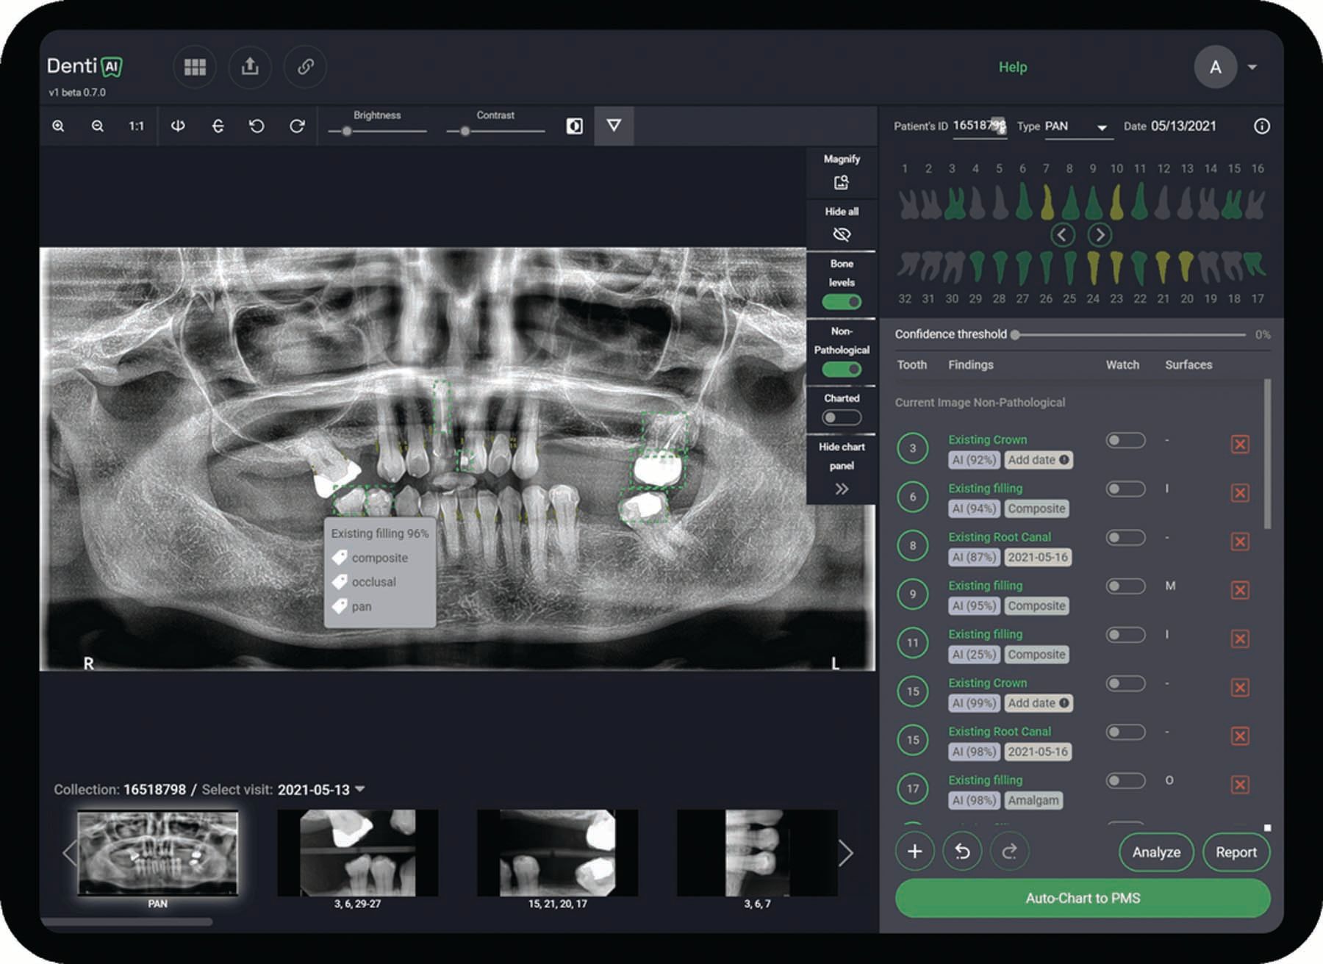Click the patient info icon
The height and width of the screenshot is (964, 1323).
tap(1261, 126)
